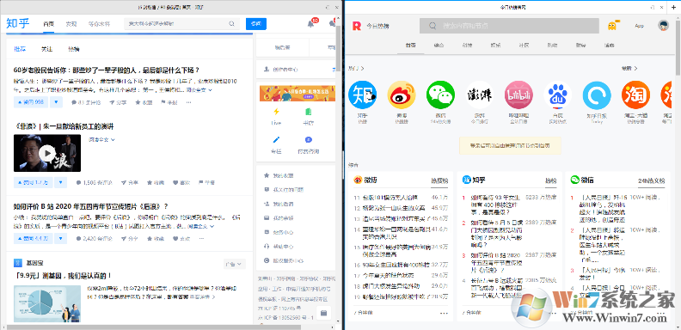Viewport: 681px width, 330px height.
Task: Open the blue 知乎 site icon in 热门 row
Action: coord(362,95)
